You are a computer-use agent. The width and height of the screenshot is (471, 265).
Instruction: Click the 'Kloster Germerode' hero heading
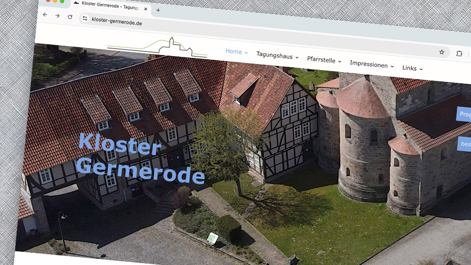(x=141, y=159)
